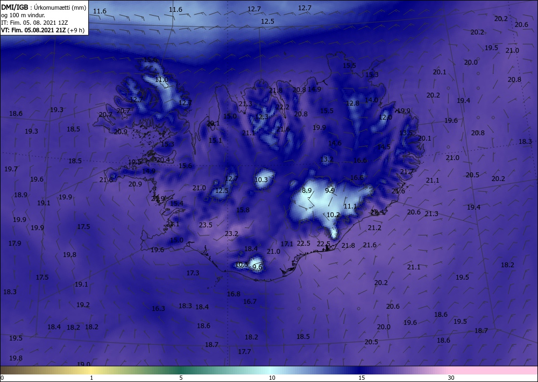This screenshot has width=538, height=382.
Task: Click the 8.9 value on the glacier
Action: pos(307,191)
